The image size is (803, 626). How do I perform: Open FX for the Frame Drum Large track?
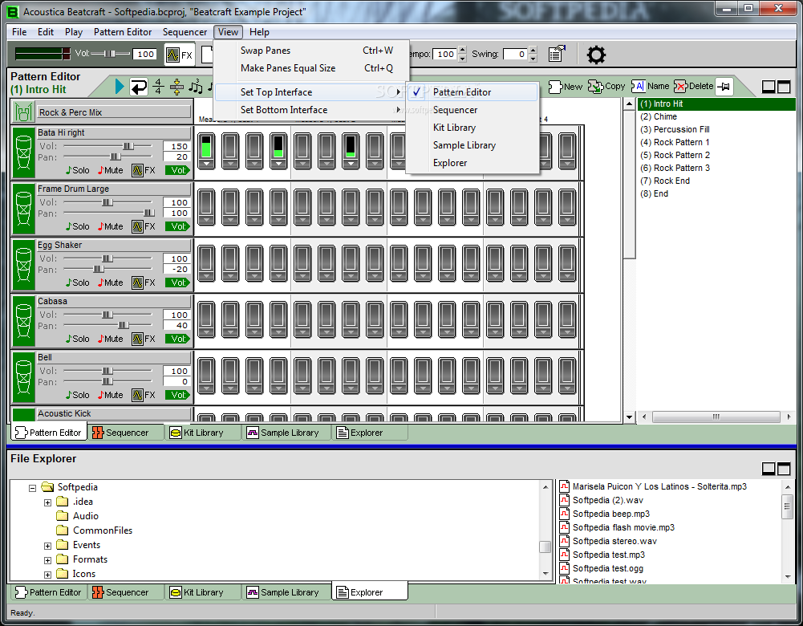[144, 226]
